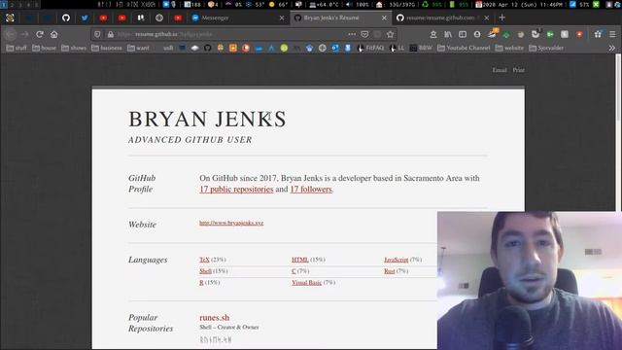Open the C language link
Screen dimensions: 622x350
pyautogui.click(x=294, y=271)
